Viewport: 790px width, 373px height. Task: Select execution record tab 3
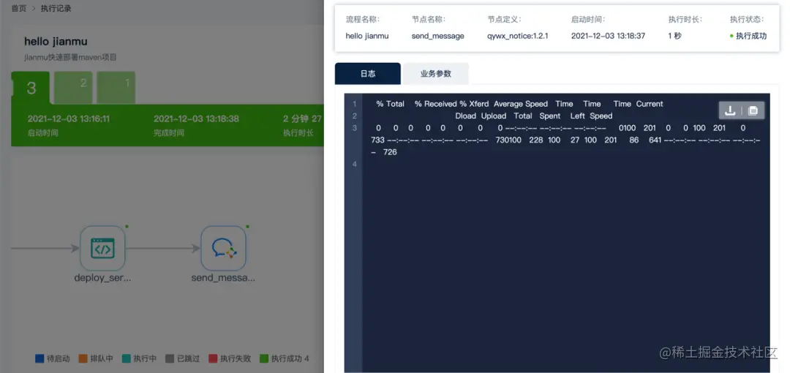31,88
